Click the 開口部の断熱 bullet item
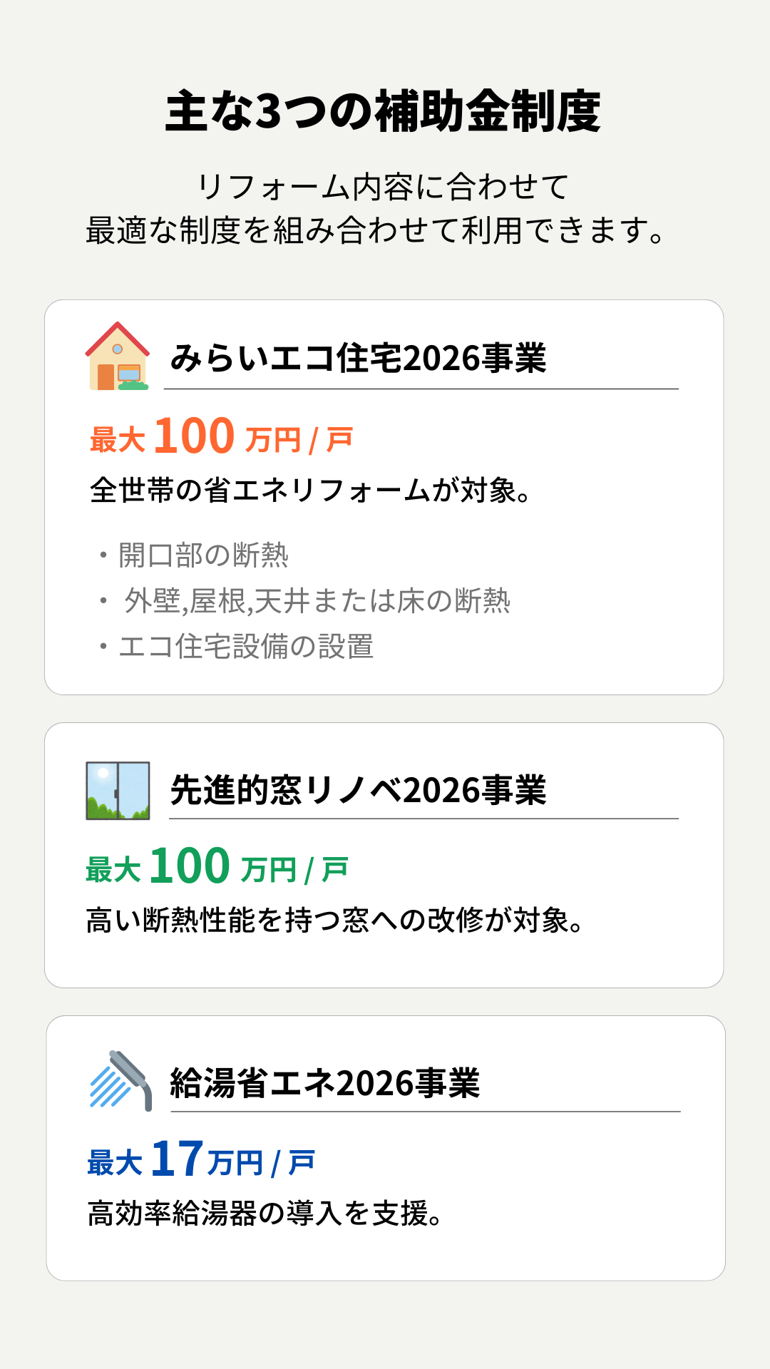Viewport: 770px width, 1369px height. pyautogui.click(x=203, y=555)
